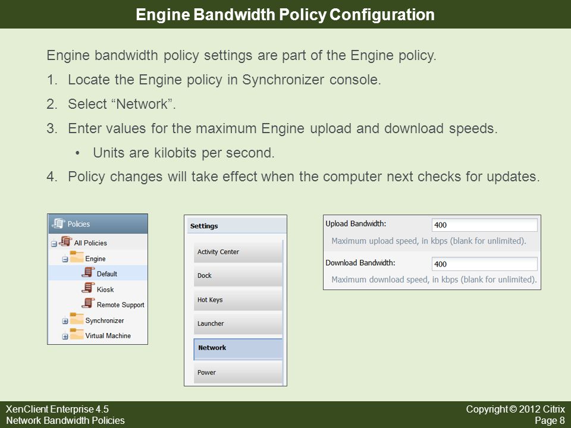The width and height of the screenshot is (571, 428).
Task: Click step 2 Select Network text
Action: click(122, 104)
